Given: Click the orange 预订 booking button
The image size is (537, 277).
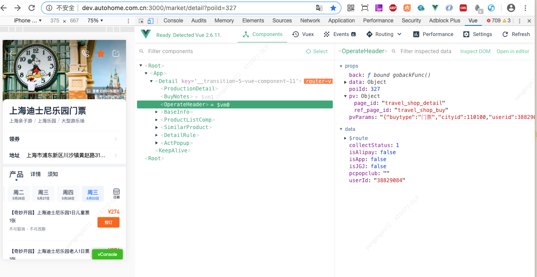Looking at the screenshot, I should pyautogui.click(x=108, y=223).
